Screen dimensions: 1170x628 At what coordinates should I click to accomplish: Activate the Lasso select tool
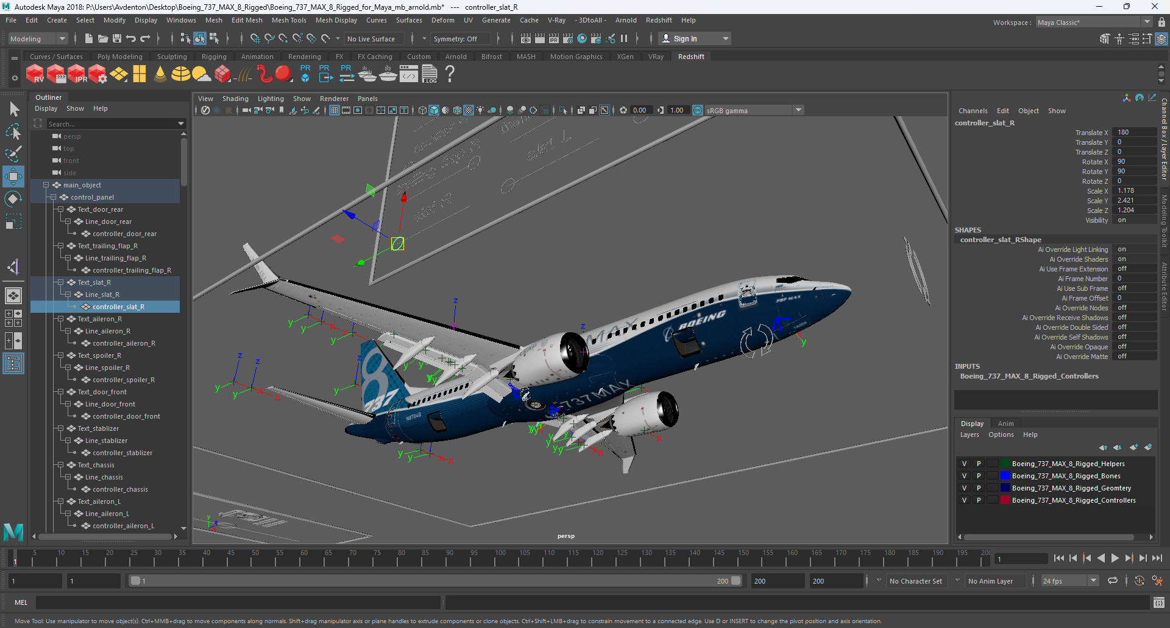tap(13, 131)
